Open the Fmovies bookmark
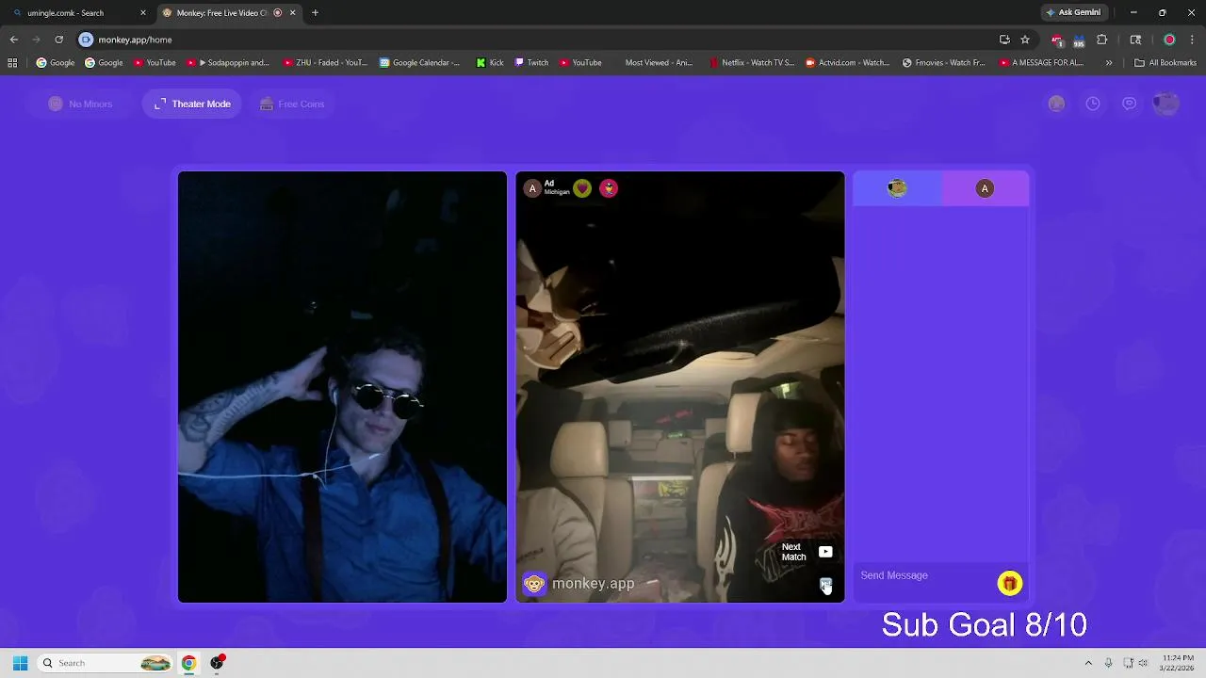Screen dimensions: 1206x678 point(944,63)
